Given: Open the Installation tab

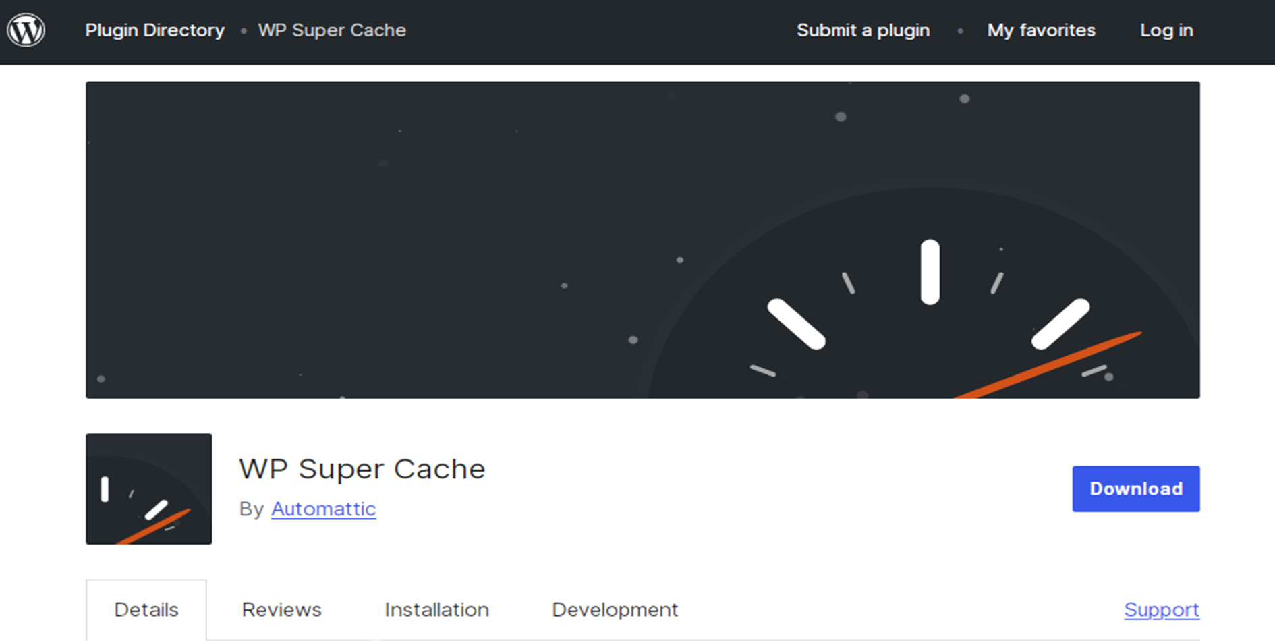Looking at the screenshot, I should tap(436, 609).
